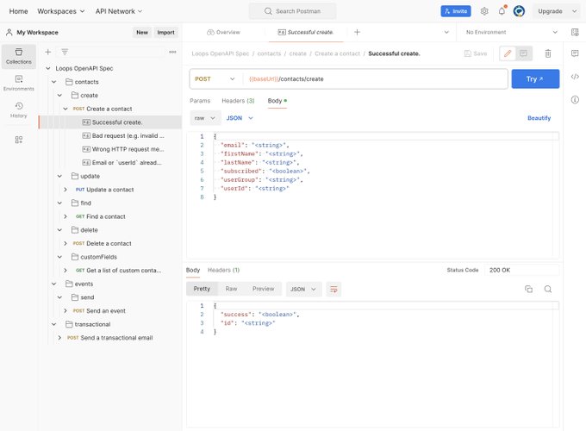This screenshot has width=586, height=431.
Task: Click the trash delete example icon
Action: (548, 53)
